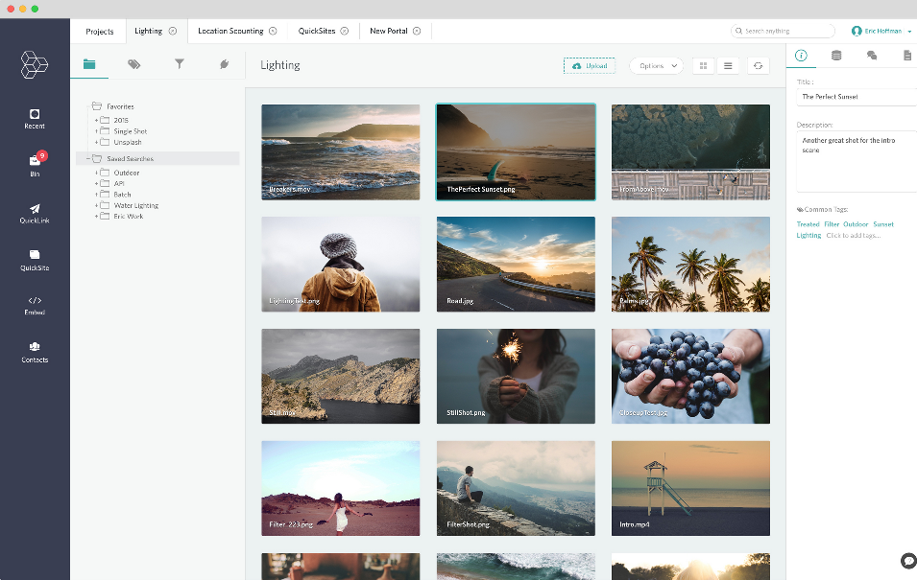Switch to list view
Screen dimensions: 917x580
pyautogui.click(x=728, y=66)
